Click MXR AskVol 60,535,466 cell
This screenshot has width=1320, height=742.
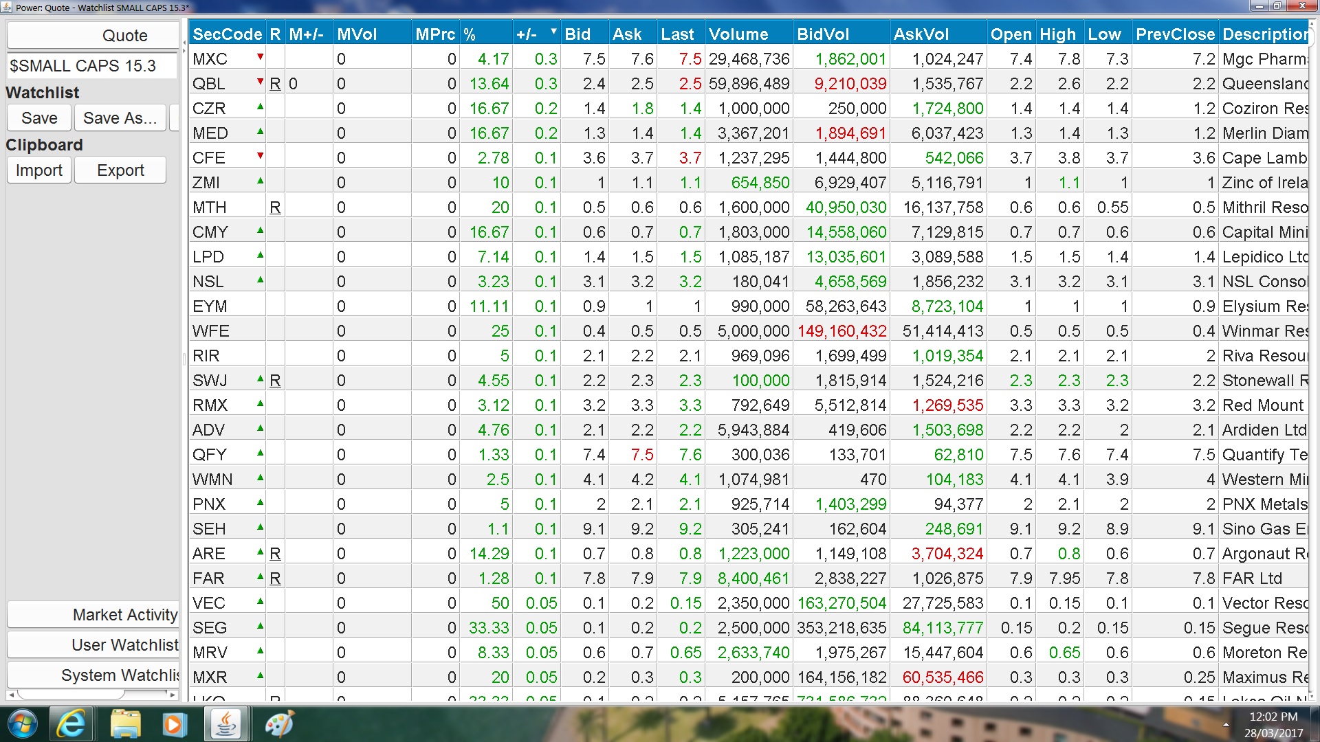[938, 677]
